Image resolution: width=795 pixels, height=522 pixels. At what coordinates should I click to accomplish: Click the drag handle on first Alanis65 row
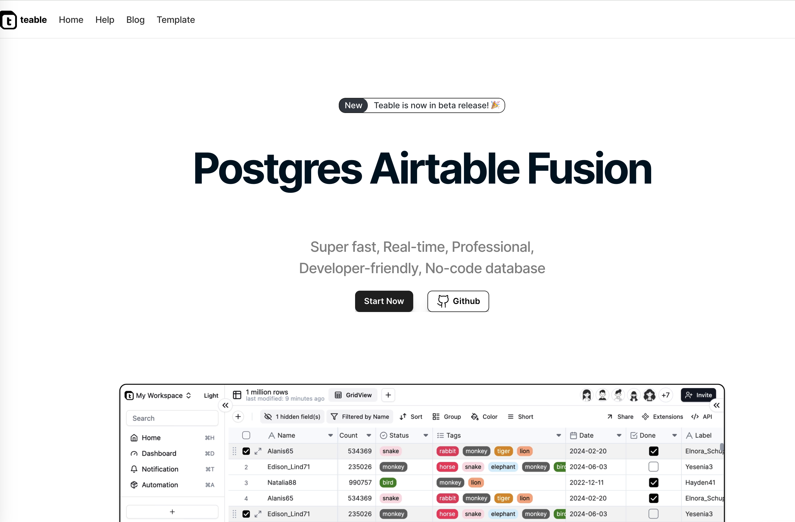point(234,451)
